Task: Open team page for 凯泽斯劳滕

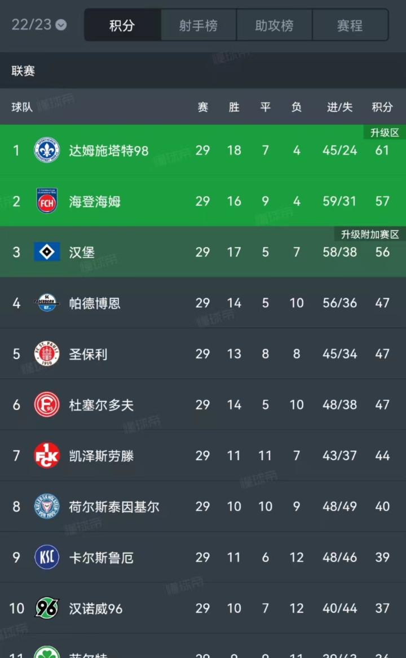Action: click(x=101, y=456)
